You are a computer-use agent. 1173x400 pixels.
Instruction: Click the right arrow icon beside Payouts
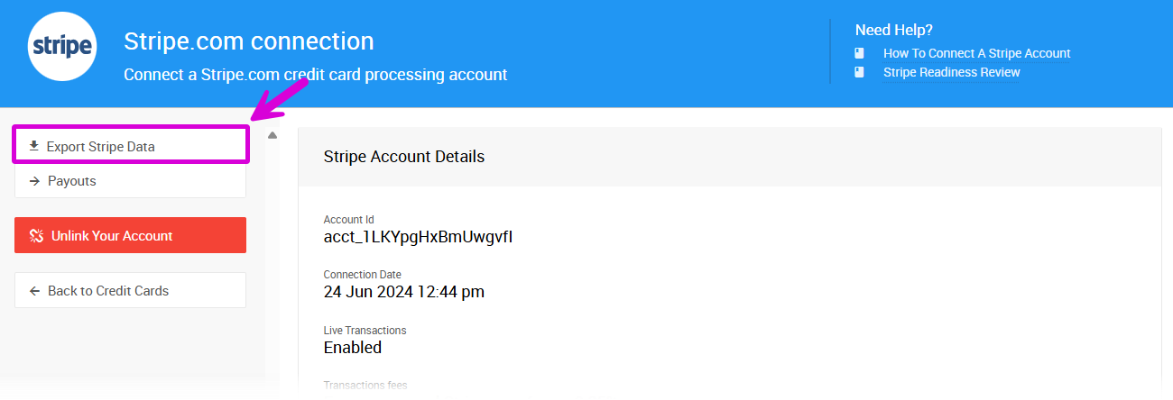34,181
